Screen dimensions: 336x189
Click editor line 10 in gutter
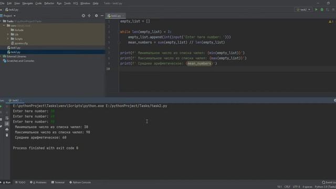pyautogui.click(x=108, y=69)
